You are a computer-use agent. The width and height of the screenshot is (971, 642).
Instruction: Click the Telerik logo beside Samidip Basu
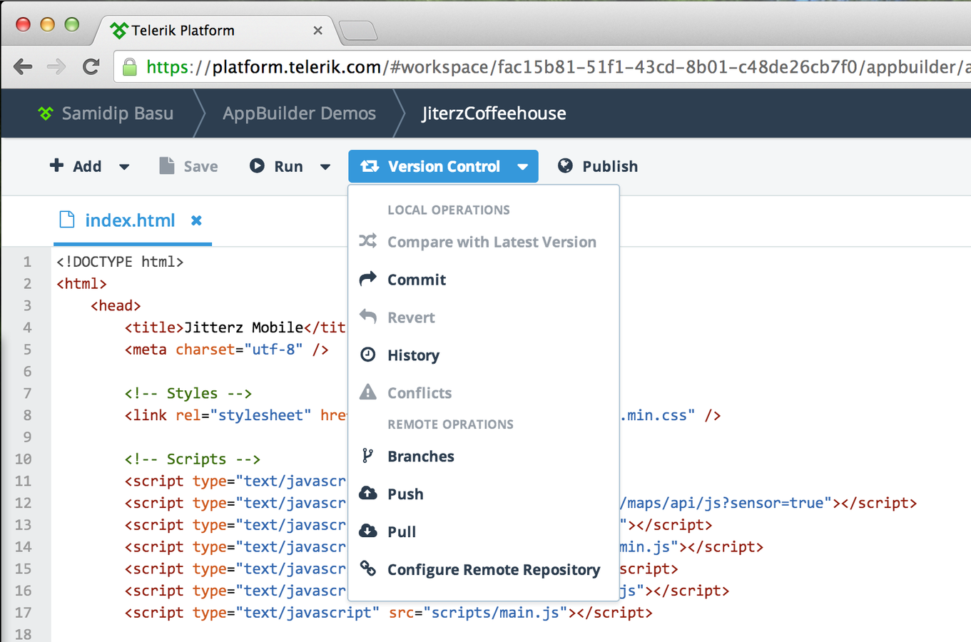tap(46, 113)
